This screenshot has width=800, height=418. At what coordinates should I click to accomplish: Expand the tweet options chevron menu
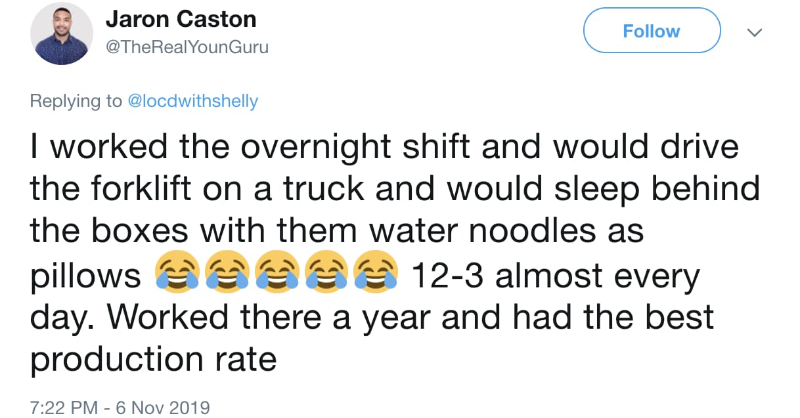tap(756, 31)
